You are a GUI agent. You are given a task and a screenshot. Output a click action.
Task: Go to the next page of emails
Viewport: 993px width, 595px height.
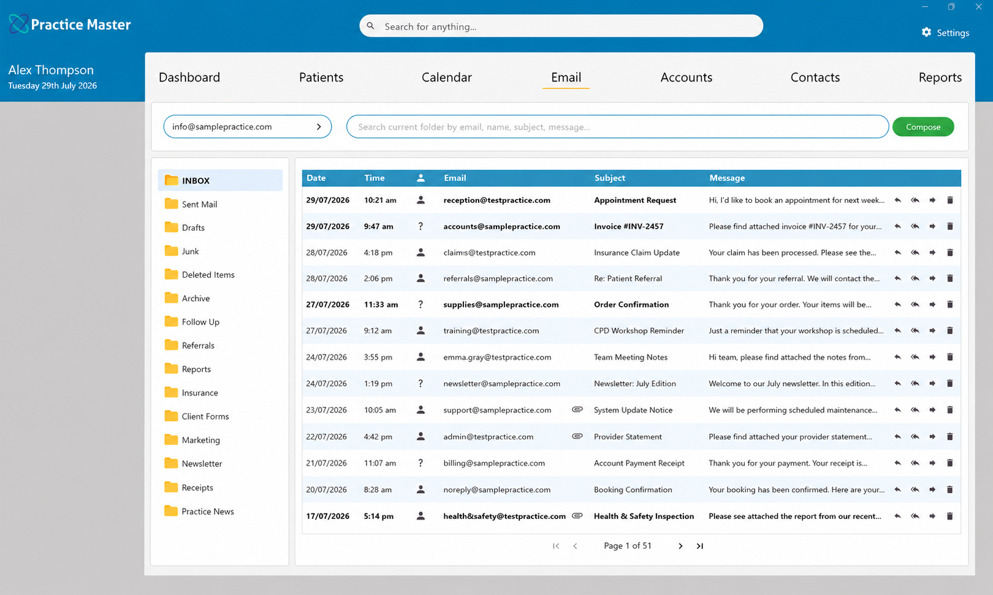coord(680,546)
